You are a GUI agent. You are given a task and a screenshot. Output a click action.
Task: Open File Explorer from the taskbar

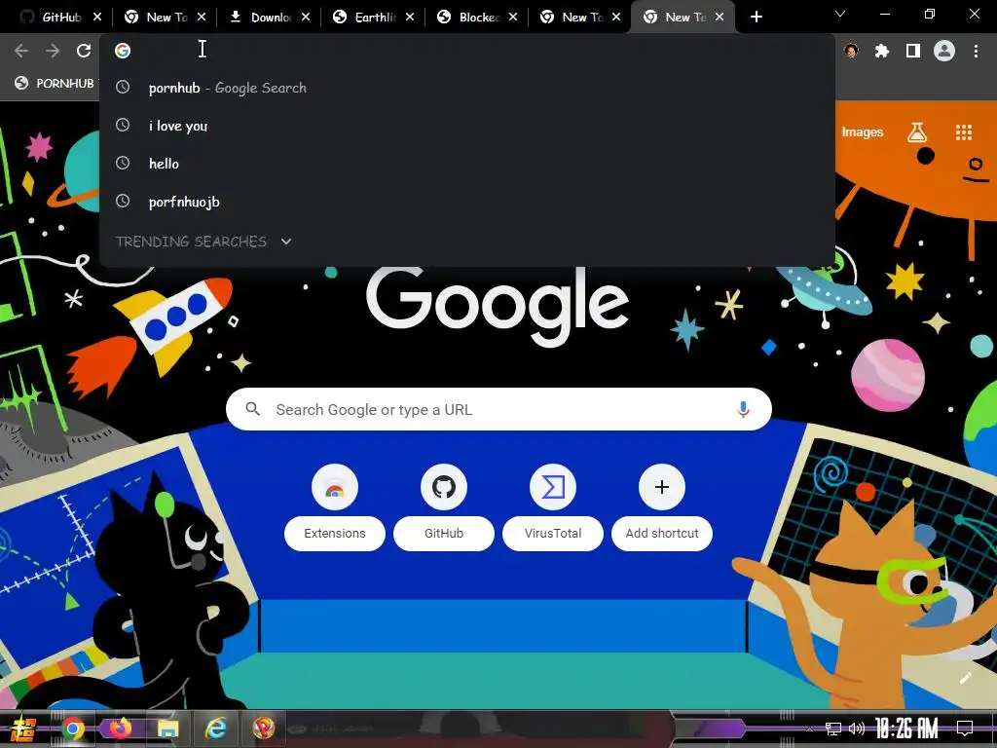click(167, 729)
